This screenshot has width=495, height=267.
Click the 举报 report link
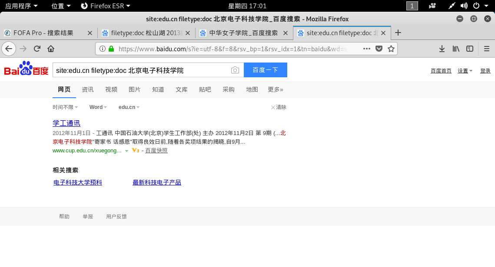pos(88,217)
